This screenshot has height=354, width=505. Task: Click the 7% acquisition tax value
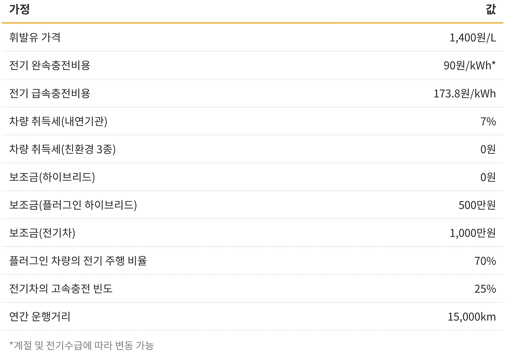click(x=488, y=122)
